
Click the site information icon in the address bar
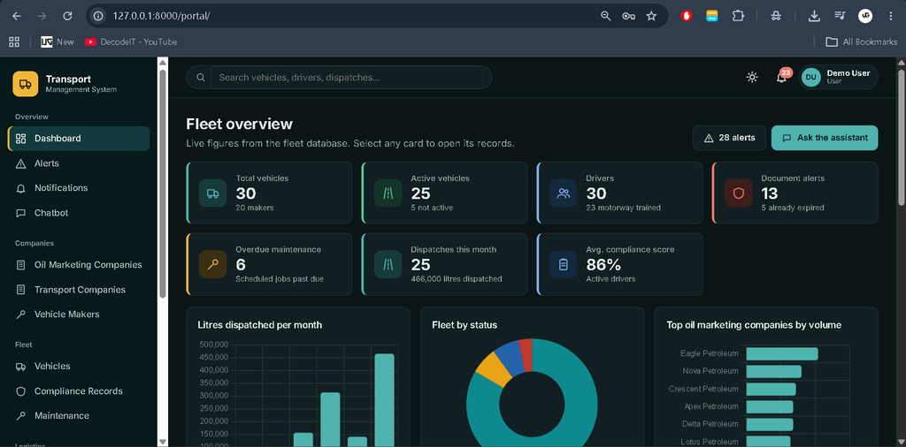click(x=98, y=16)
